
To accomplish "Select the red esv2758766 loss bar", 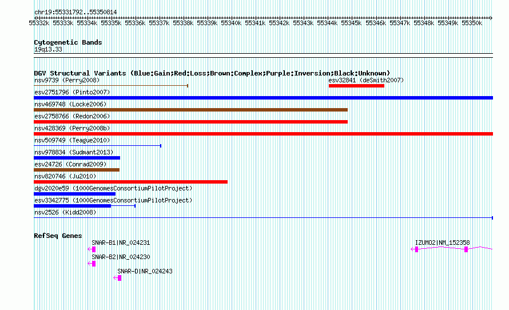I will click(190, 122).
